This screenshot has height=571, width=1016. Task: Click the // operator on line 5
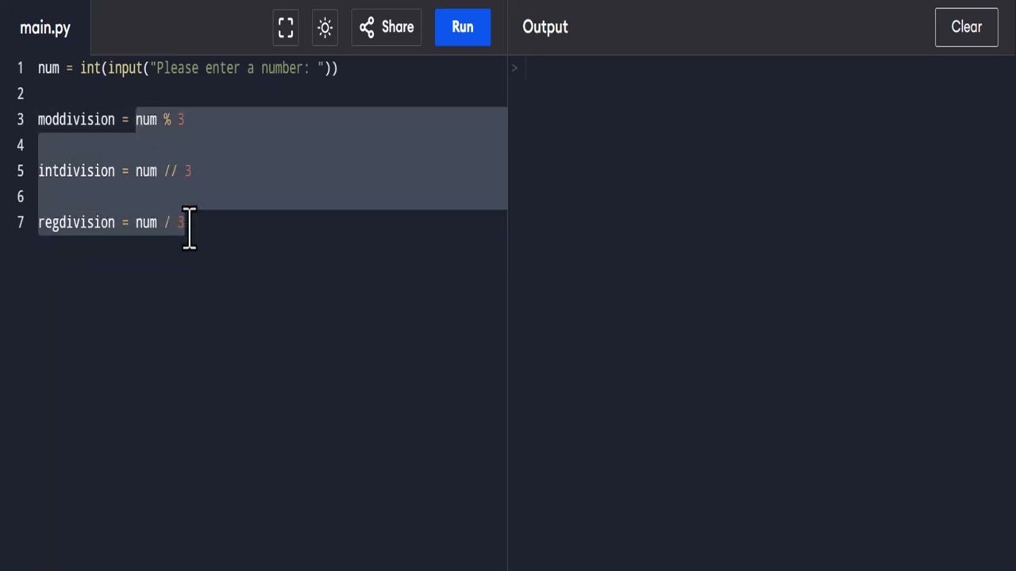point(171,171)
